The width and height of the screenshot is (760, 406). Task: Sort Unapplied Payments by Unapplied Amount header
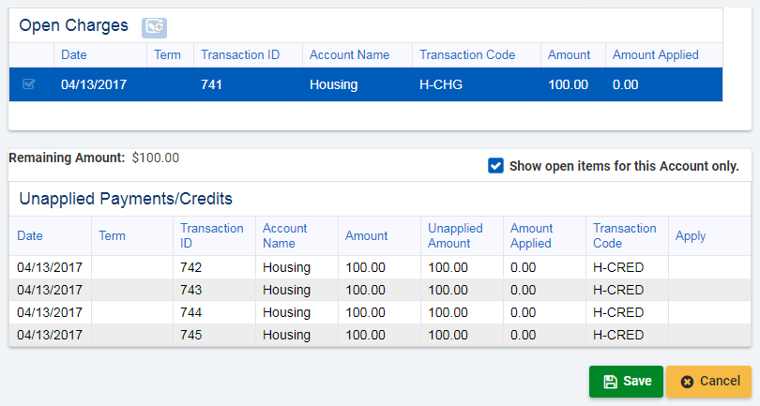click(455, 235)
